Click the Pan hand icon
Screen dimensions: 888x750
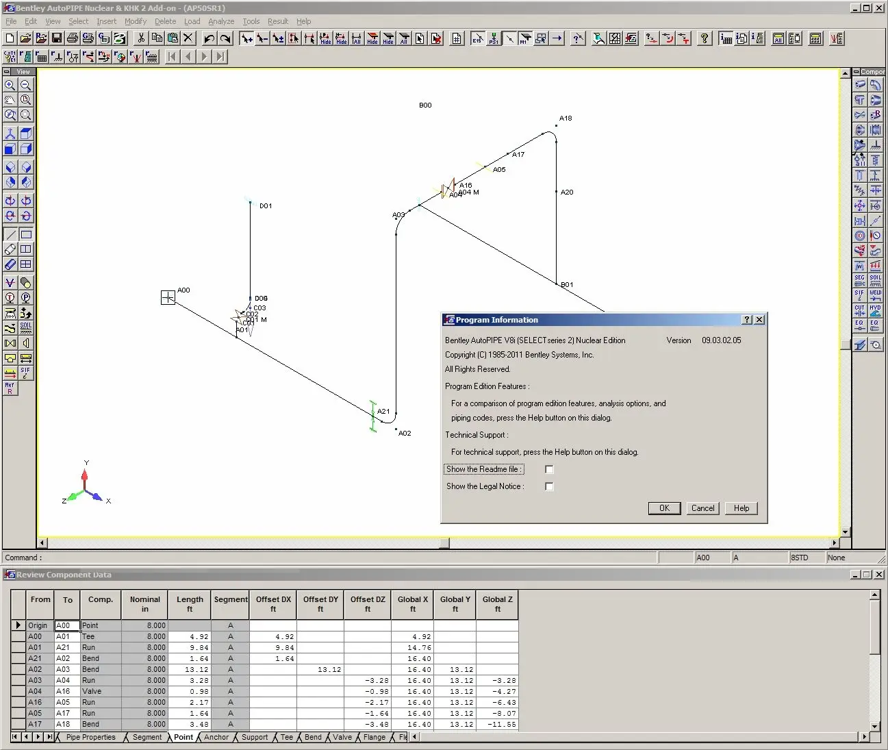tap(10, 100)
